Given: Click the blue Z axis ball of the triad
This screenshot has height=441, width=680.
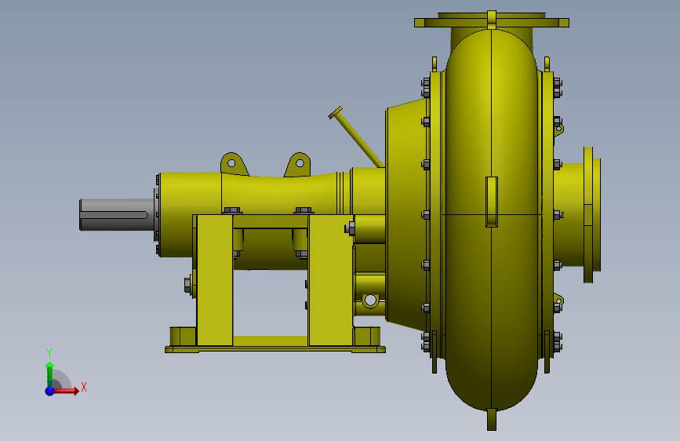Looking at the screenshot, I should [50, 391].
